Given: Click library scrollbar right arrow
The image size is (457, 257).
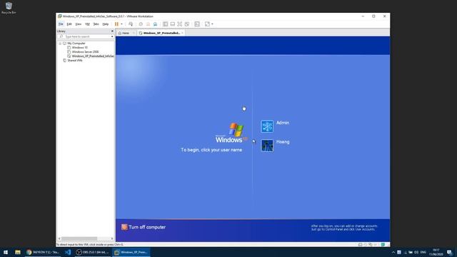Looking at the screenshot, I should tap(112, 238).
